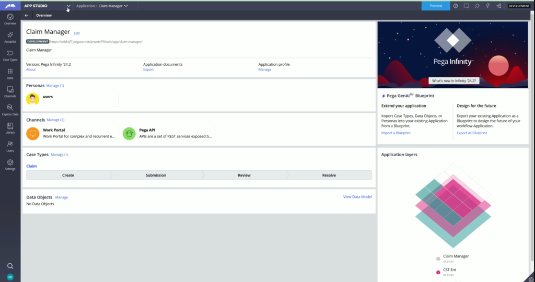
Task: Select the Review stage of Claim
Action: pos(245,175)
